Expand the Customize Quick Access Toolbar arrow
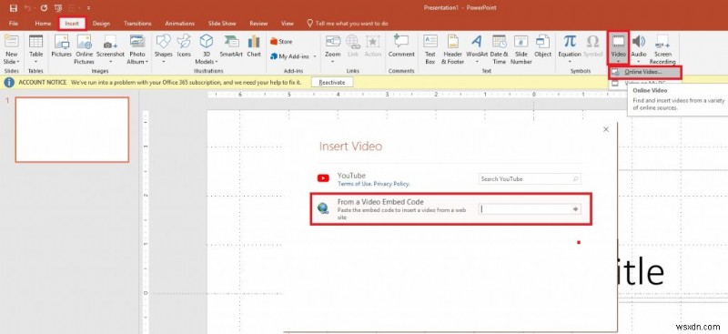 pyautogui.click(x=88, y=8)
